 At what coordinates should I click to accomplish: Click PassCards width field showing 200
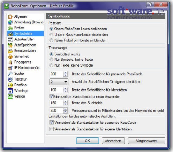[x=56, y=74]
